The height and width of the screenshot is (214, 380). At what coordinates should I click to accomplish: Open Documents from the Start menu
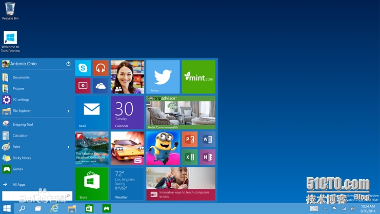(37, 77)
